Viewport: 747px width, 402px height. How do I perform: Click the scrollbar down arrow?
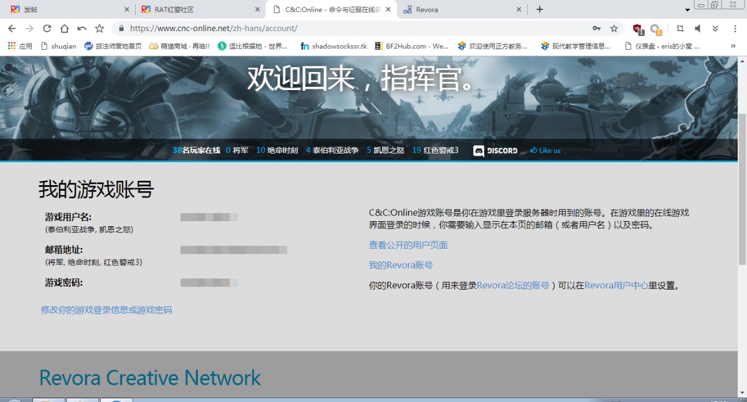(741, 393)
